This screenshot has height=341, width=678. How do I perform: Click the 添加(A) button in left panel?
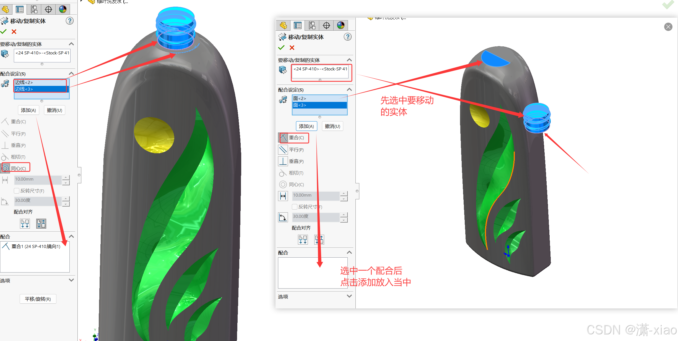28,110
